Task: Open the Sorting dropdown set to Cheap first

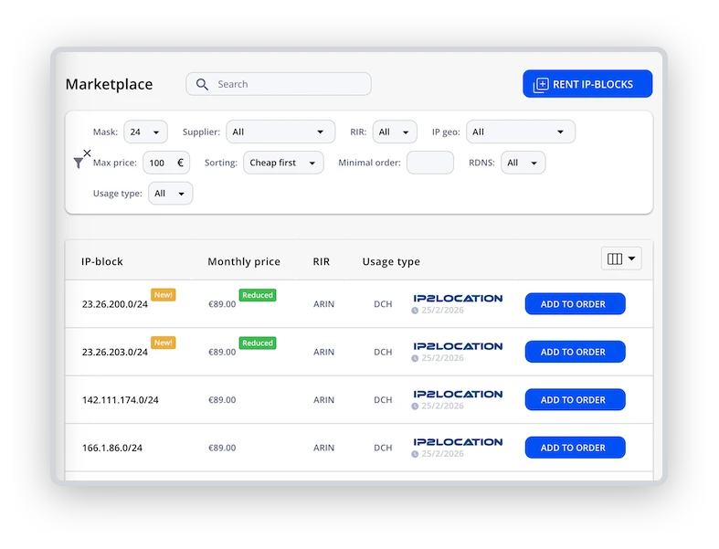Action: pyautogui.click(x=283, y=163)
